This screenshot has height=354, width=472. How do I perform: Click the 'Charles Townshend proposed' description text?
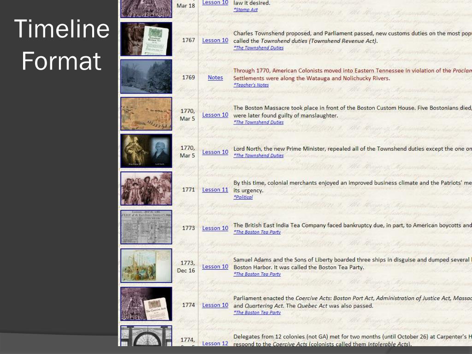(353, 37)
